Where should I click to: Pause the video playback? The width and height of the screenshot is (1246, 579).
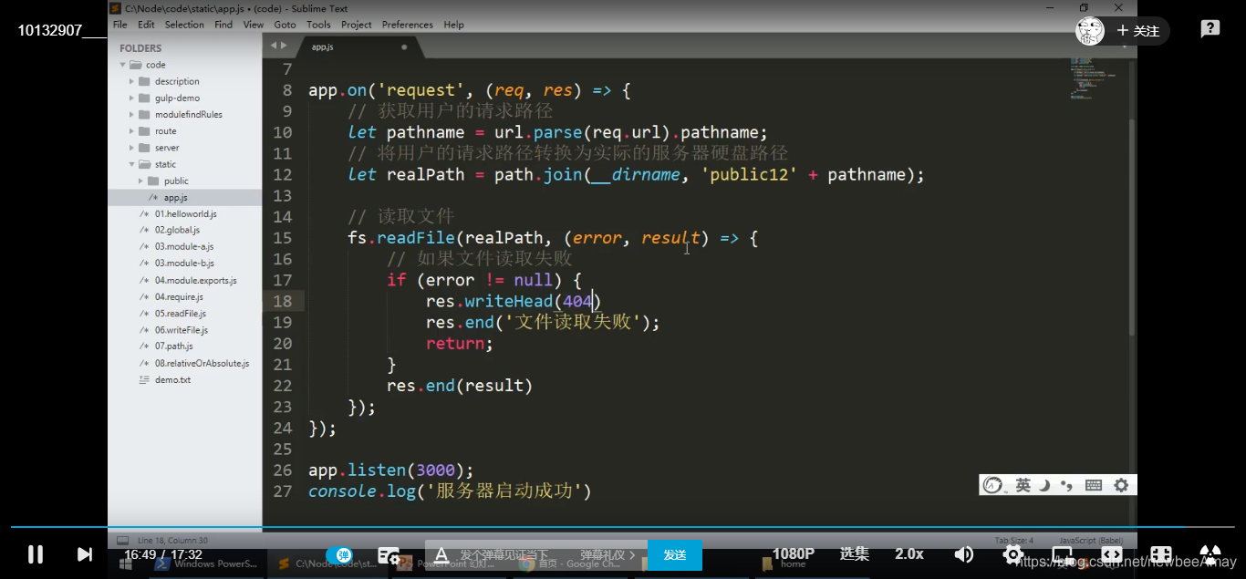coord(36,554)
